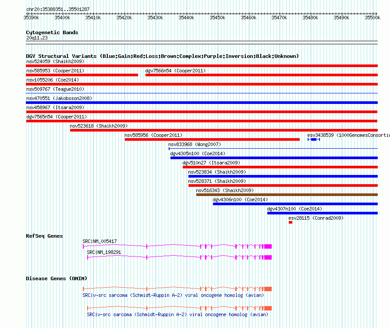Click the esv3438539 blue gain glyph
The height and width of the screenshot is (328, 390).
[x=314, y=139]
